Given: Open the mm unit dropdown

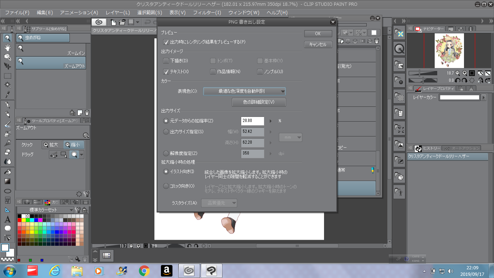Looking at the screenshot, I should click(290, 138).
